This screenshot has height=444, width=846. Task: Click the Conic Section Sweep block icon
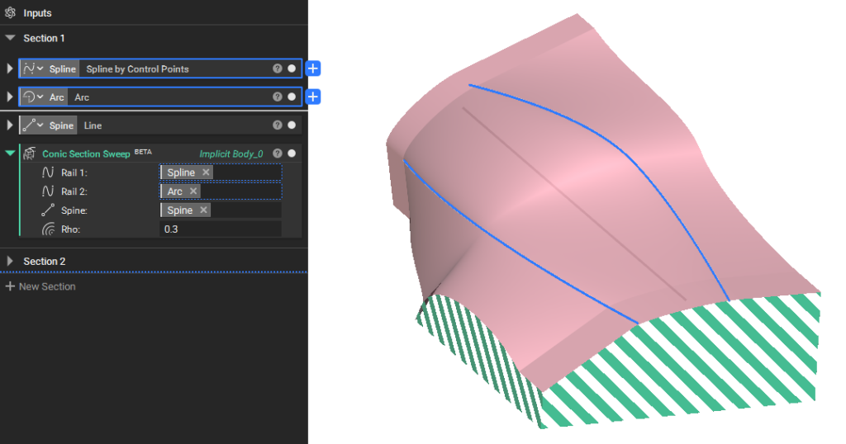(x=31, y=154)
